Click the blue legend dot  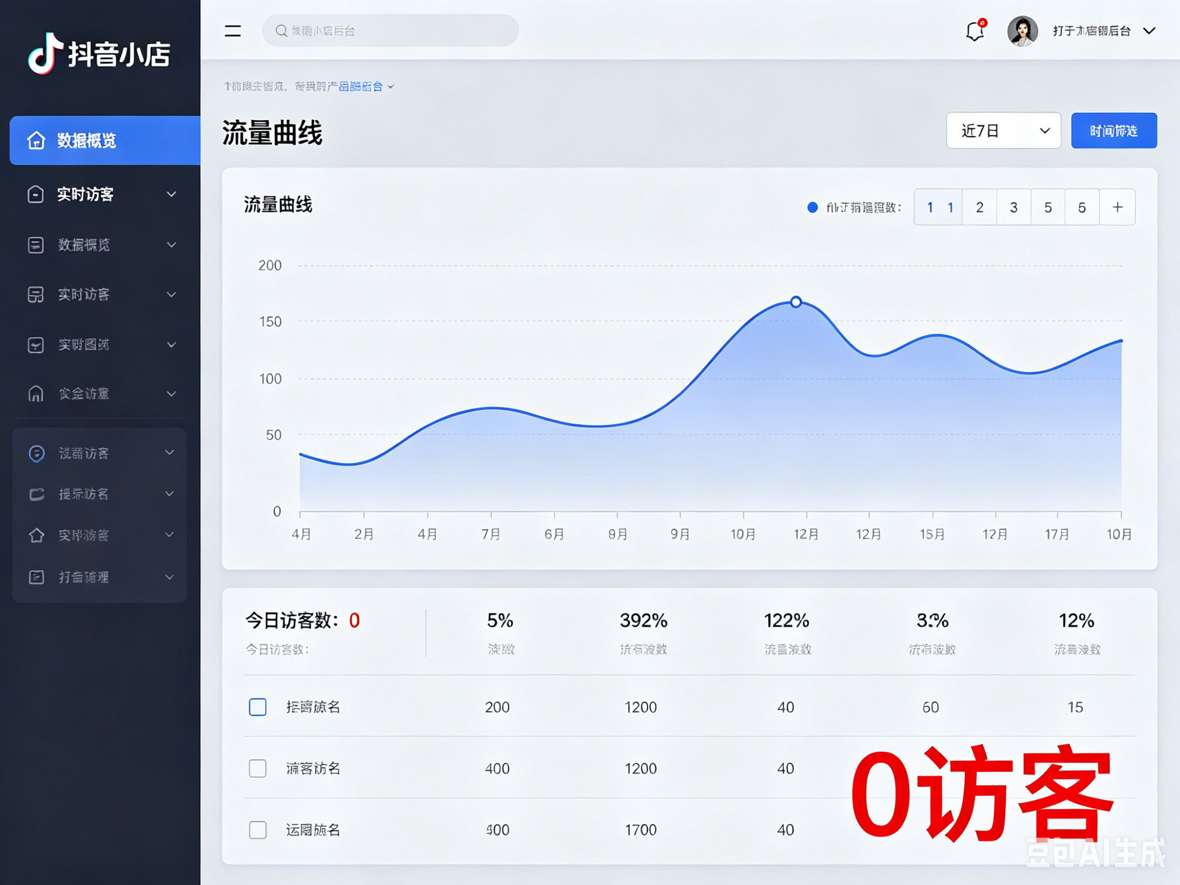coord(813,208)
